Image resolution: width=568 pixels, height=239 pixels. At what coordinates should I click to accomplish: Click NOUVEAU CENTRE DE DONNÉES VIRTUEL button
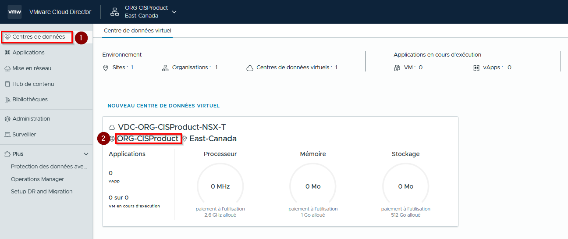[163, 106]
